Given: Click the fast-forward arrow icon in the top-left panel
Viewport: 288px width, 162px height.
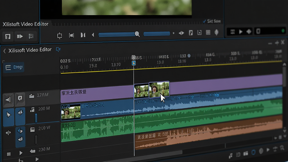Looking at the screenshot, I should click(20, 36).
